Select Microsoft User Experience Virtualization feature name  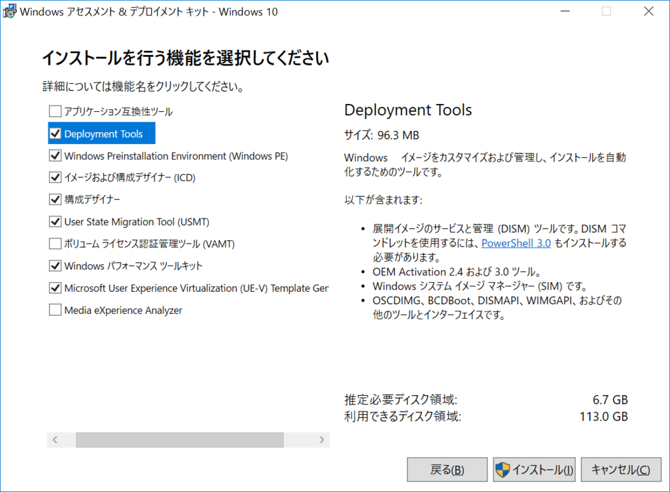pos(196,289)
